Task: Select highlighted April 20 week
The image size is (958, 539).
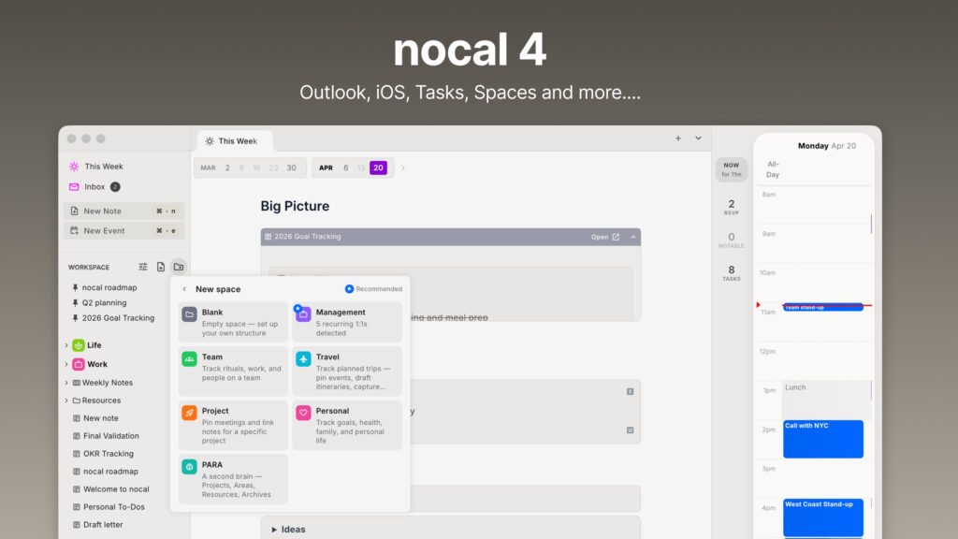Action: [378, 168]
